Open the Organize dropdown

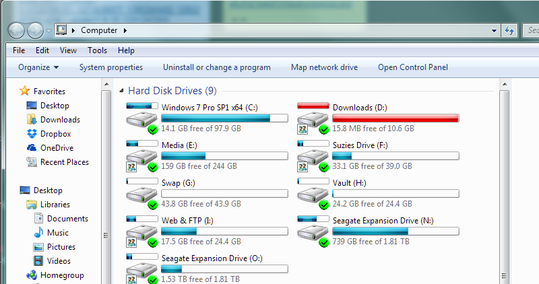[x=38, y=67]
